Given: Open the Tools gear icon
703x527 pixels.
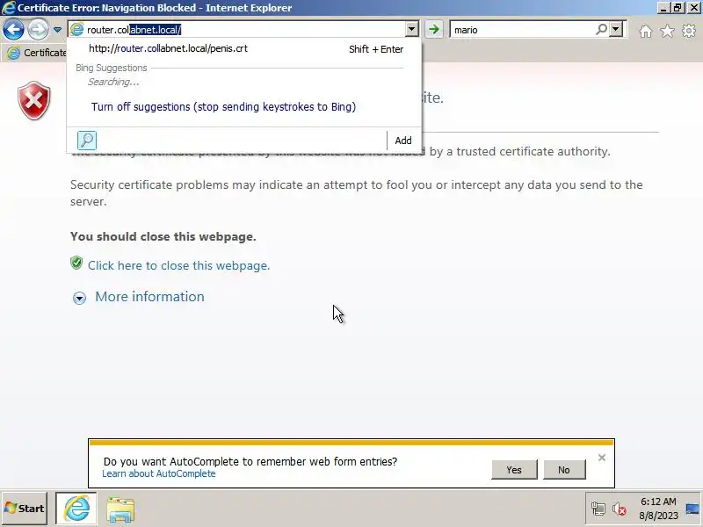Looking at the screenshot, I should pos(689,31).
